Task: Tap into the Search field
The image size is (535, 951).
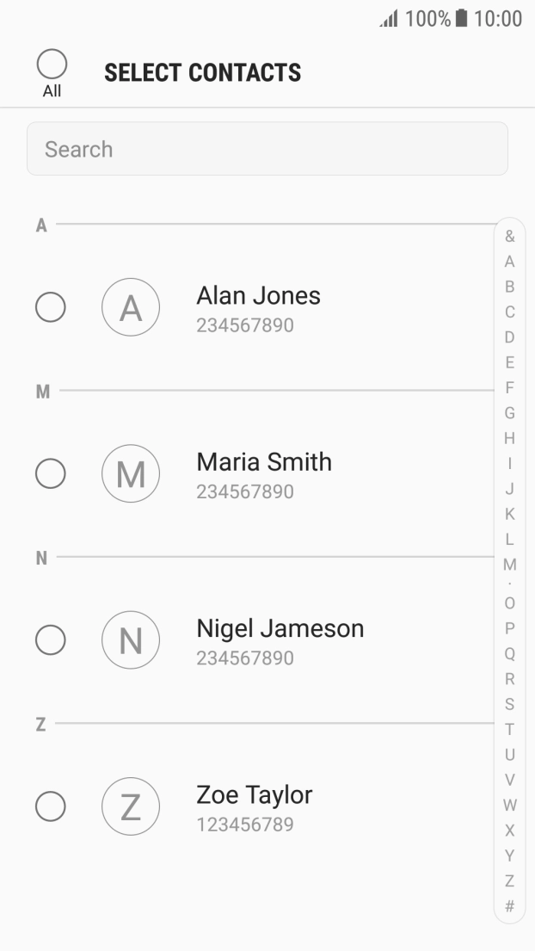Action: click(267, 149)
